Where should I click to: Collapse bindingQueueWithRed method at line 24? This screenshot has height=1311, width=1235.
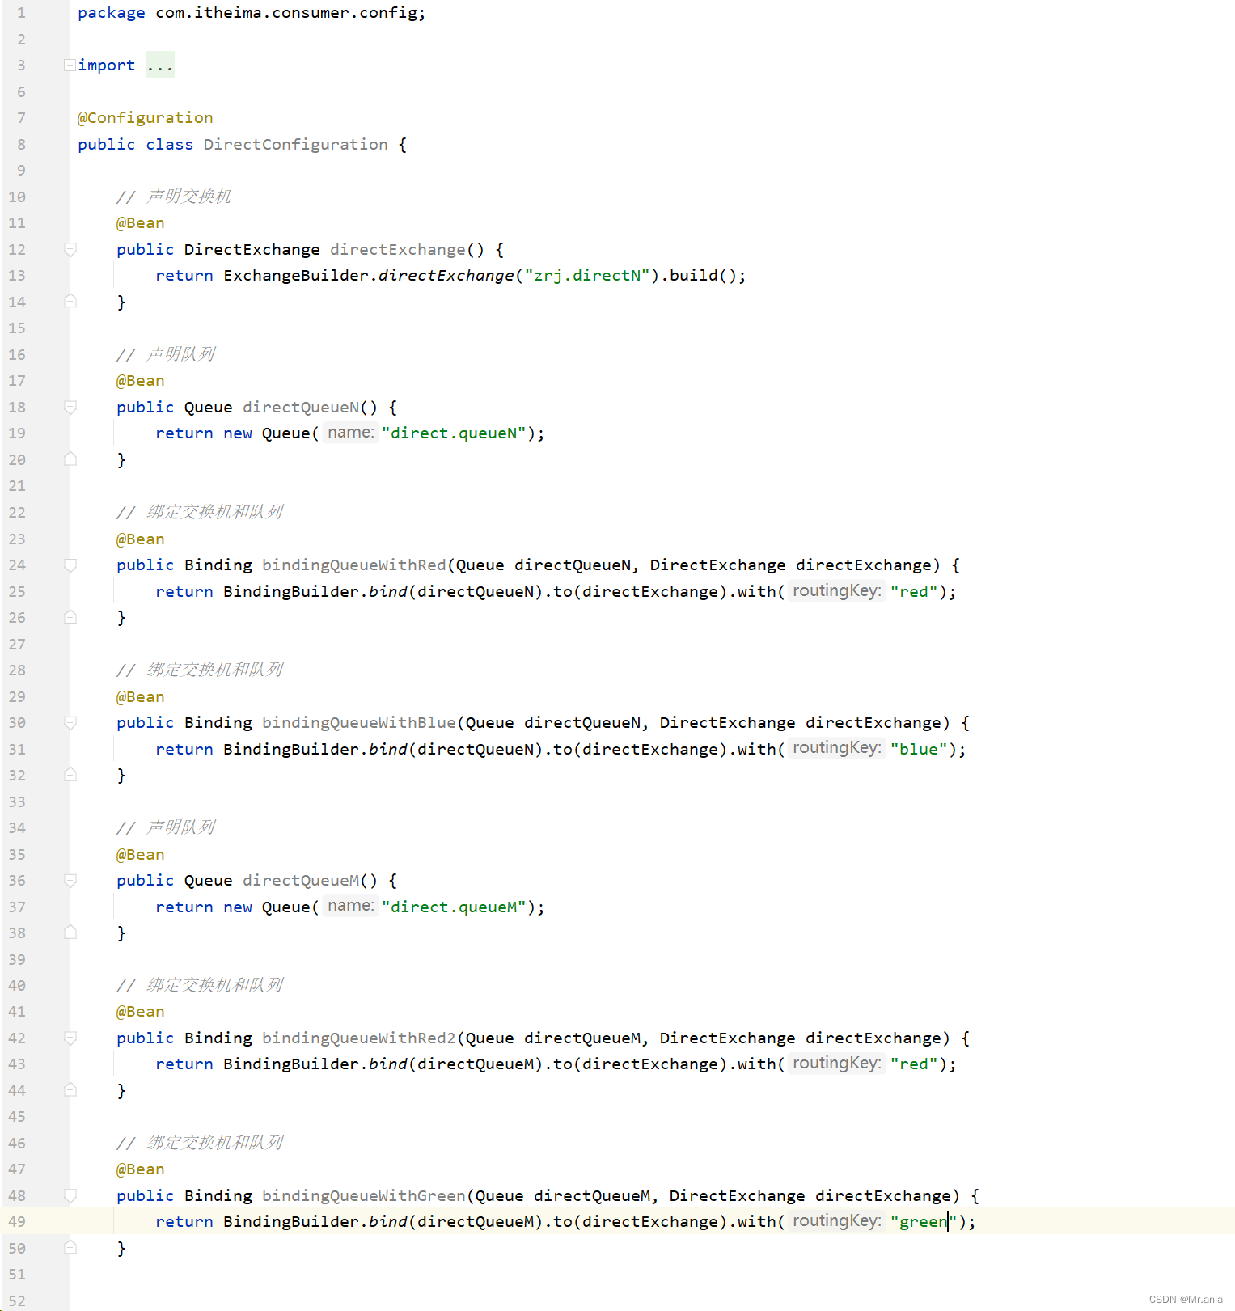coord(70,565)
